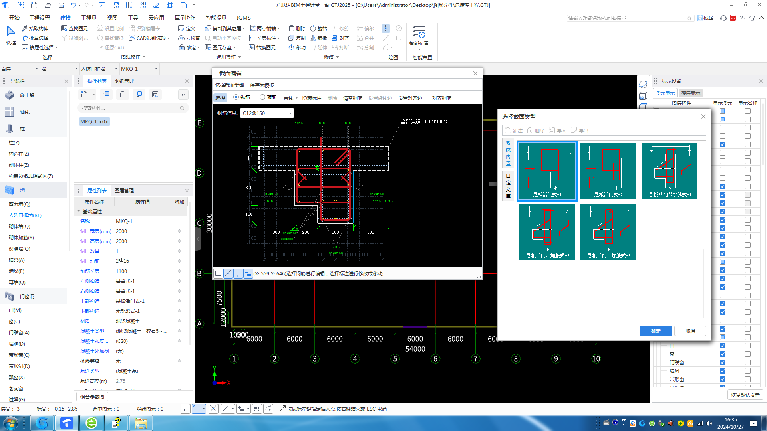Click the new component icon in 构件列表

pyautogui.click(x=84, y=95)
